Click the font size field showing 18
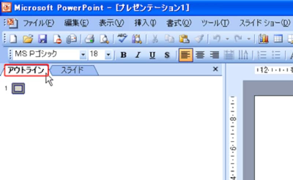Screen dimensions: 293x180 pyautogui.click(x=96, y=55)
